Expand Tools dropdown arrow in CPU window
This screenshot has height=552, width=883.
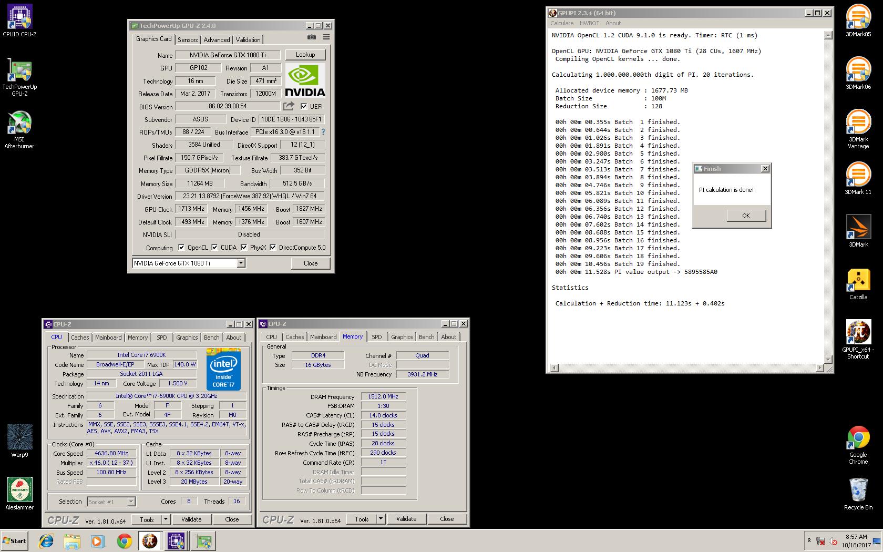click(x=166, y=519)
